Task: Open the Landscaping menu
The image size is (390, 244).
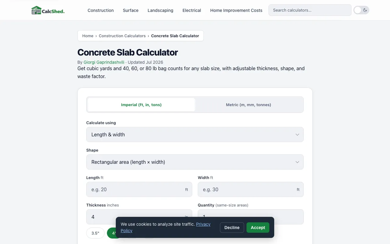Action: 161,10
